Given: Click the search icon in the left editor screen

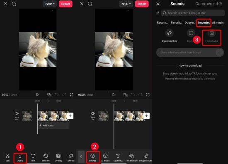Looking at the screenshot, I should (14, 4).
